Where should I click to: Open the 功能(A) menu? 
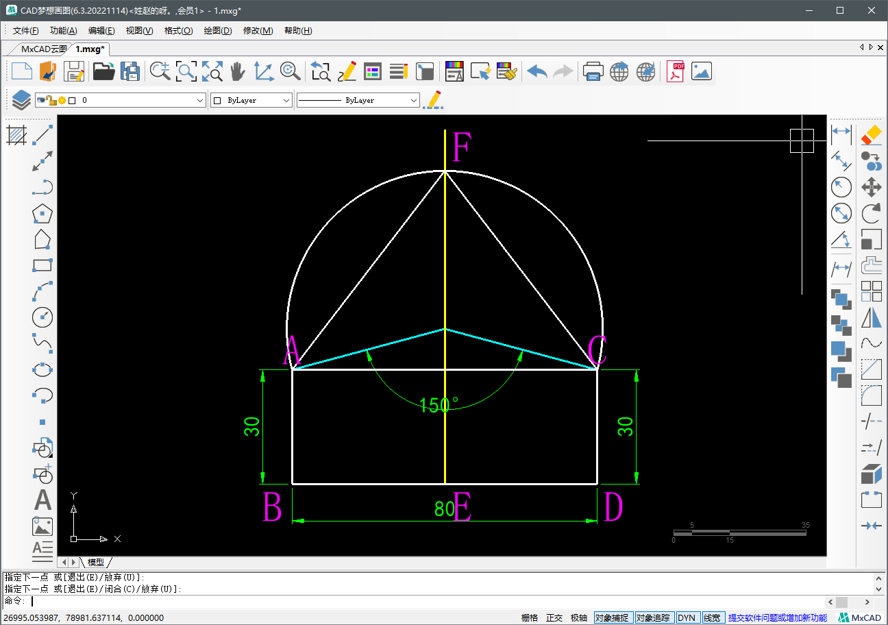[x=64, y=31]
